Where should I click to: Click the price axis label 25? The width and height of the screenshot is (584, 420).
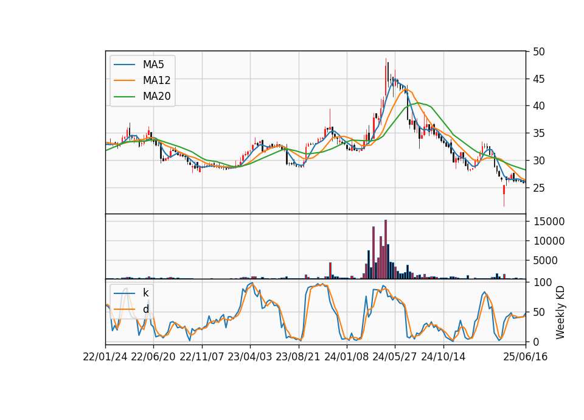click(x=538, y=188)
